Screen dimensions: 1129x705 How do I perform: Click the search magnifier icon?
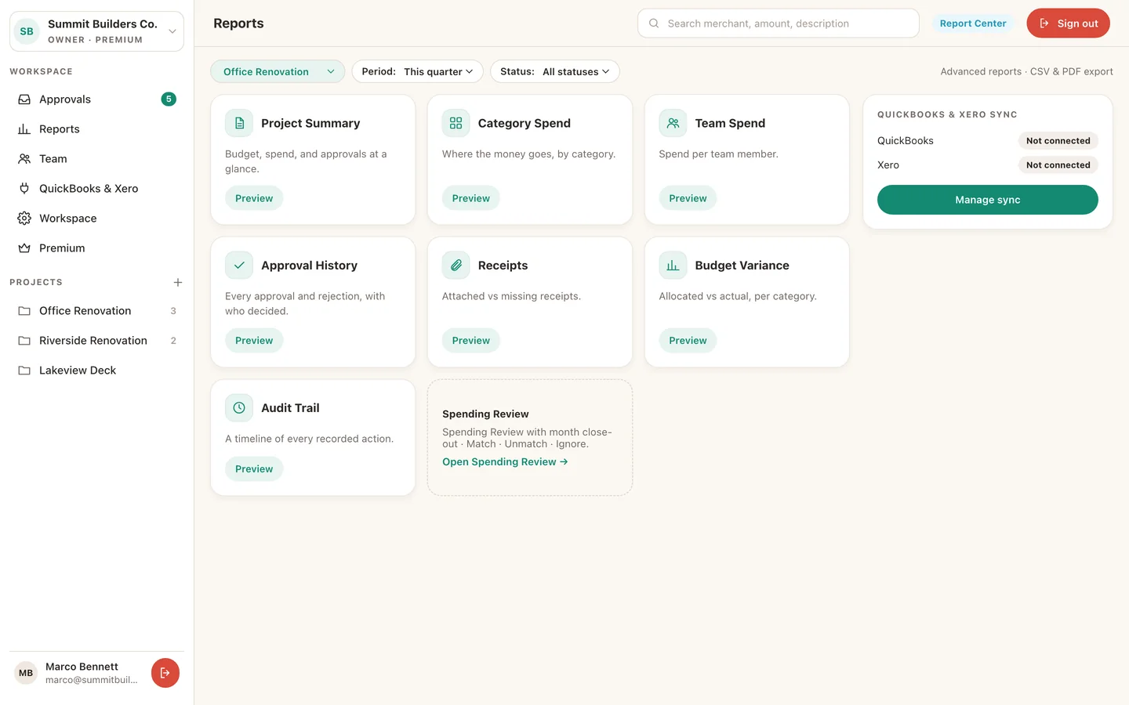(x=654, y=23)
